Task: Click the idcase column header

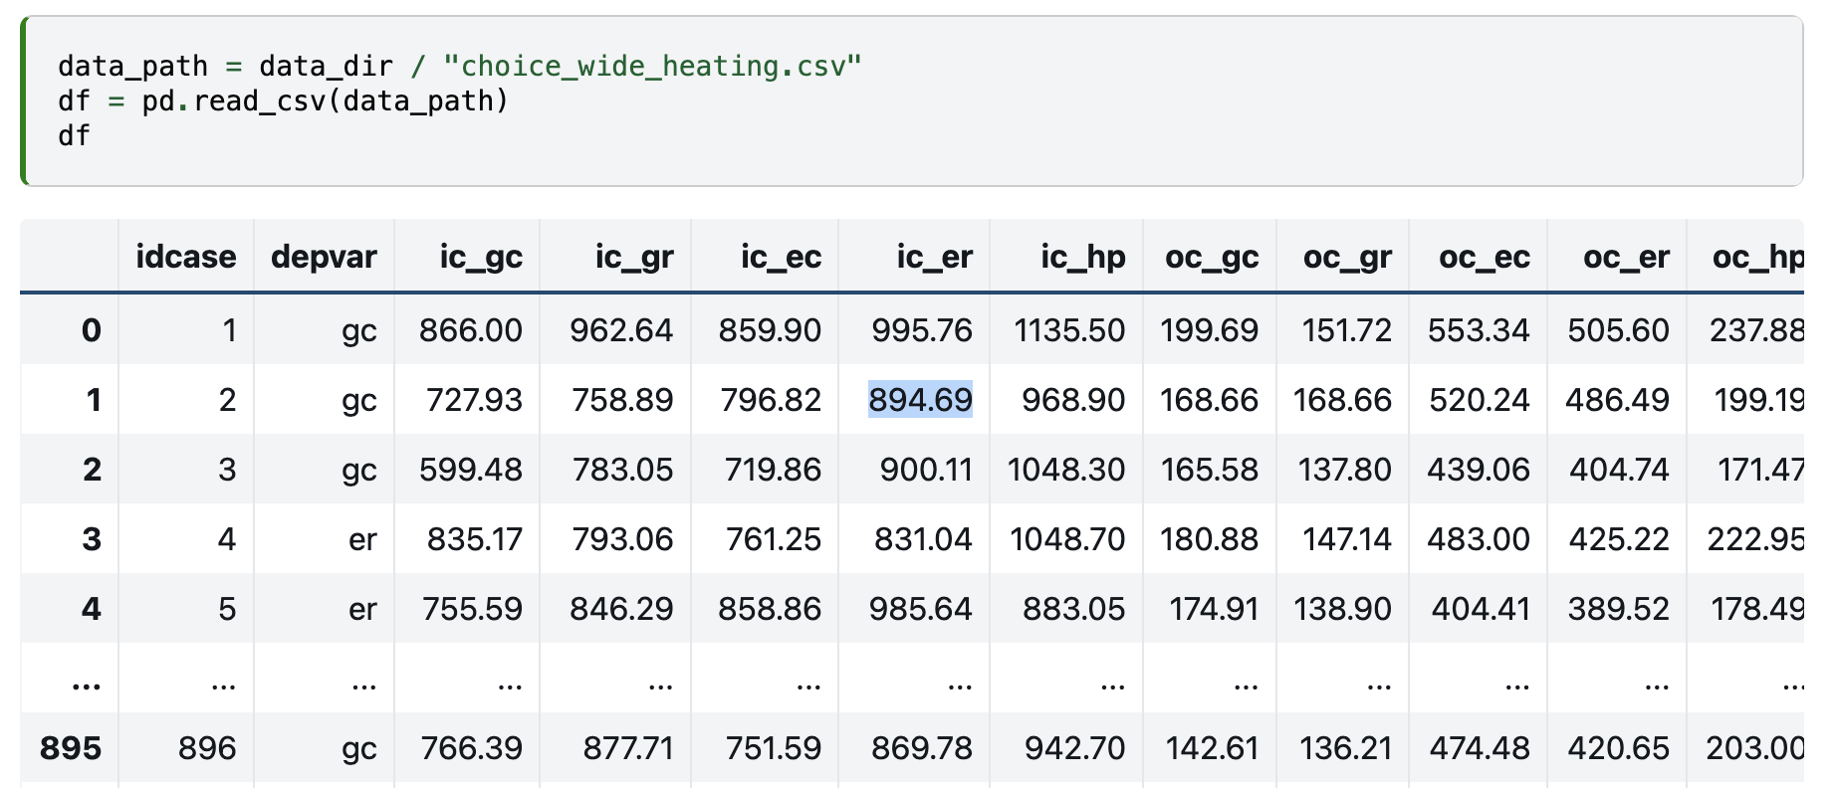Action: click(x=185, y=257)
